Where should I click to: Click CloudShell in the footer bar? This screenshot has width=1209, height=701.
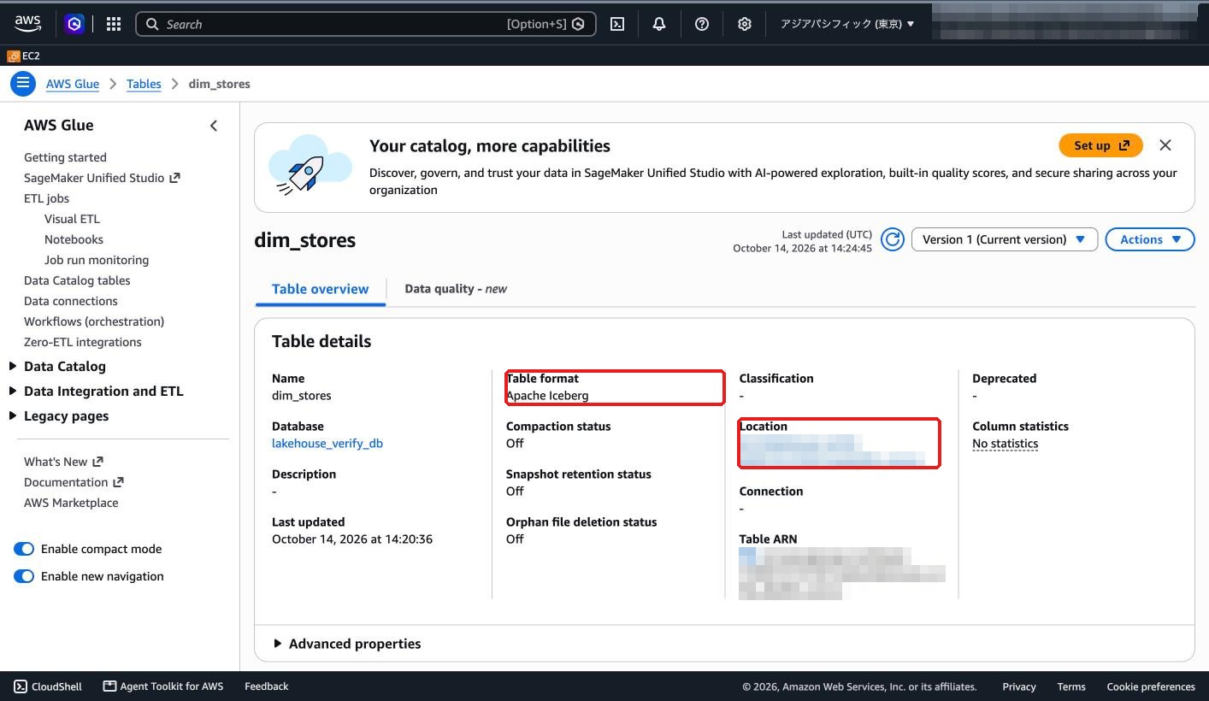(x=48, y=686)
